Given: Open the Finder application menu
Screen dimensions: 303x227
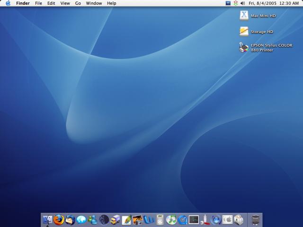Looking at the screenshot, I should click(23, 3).
